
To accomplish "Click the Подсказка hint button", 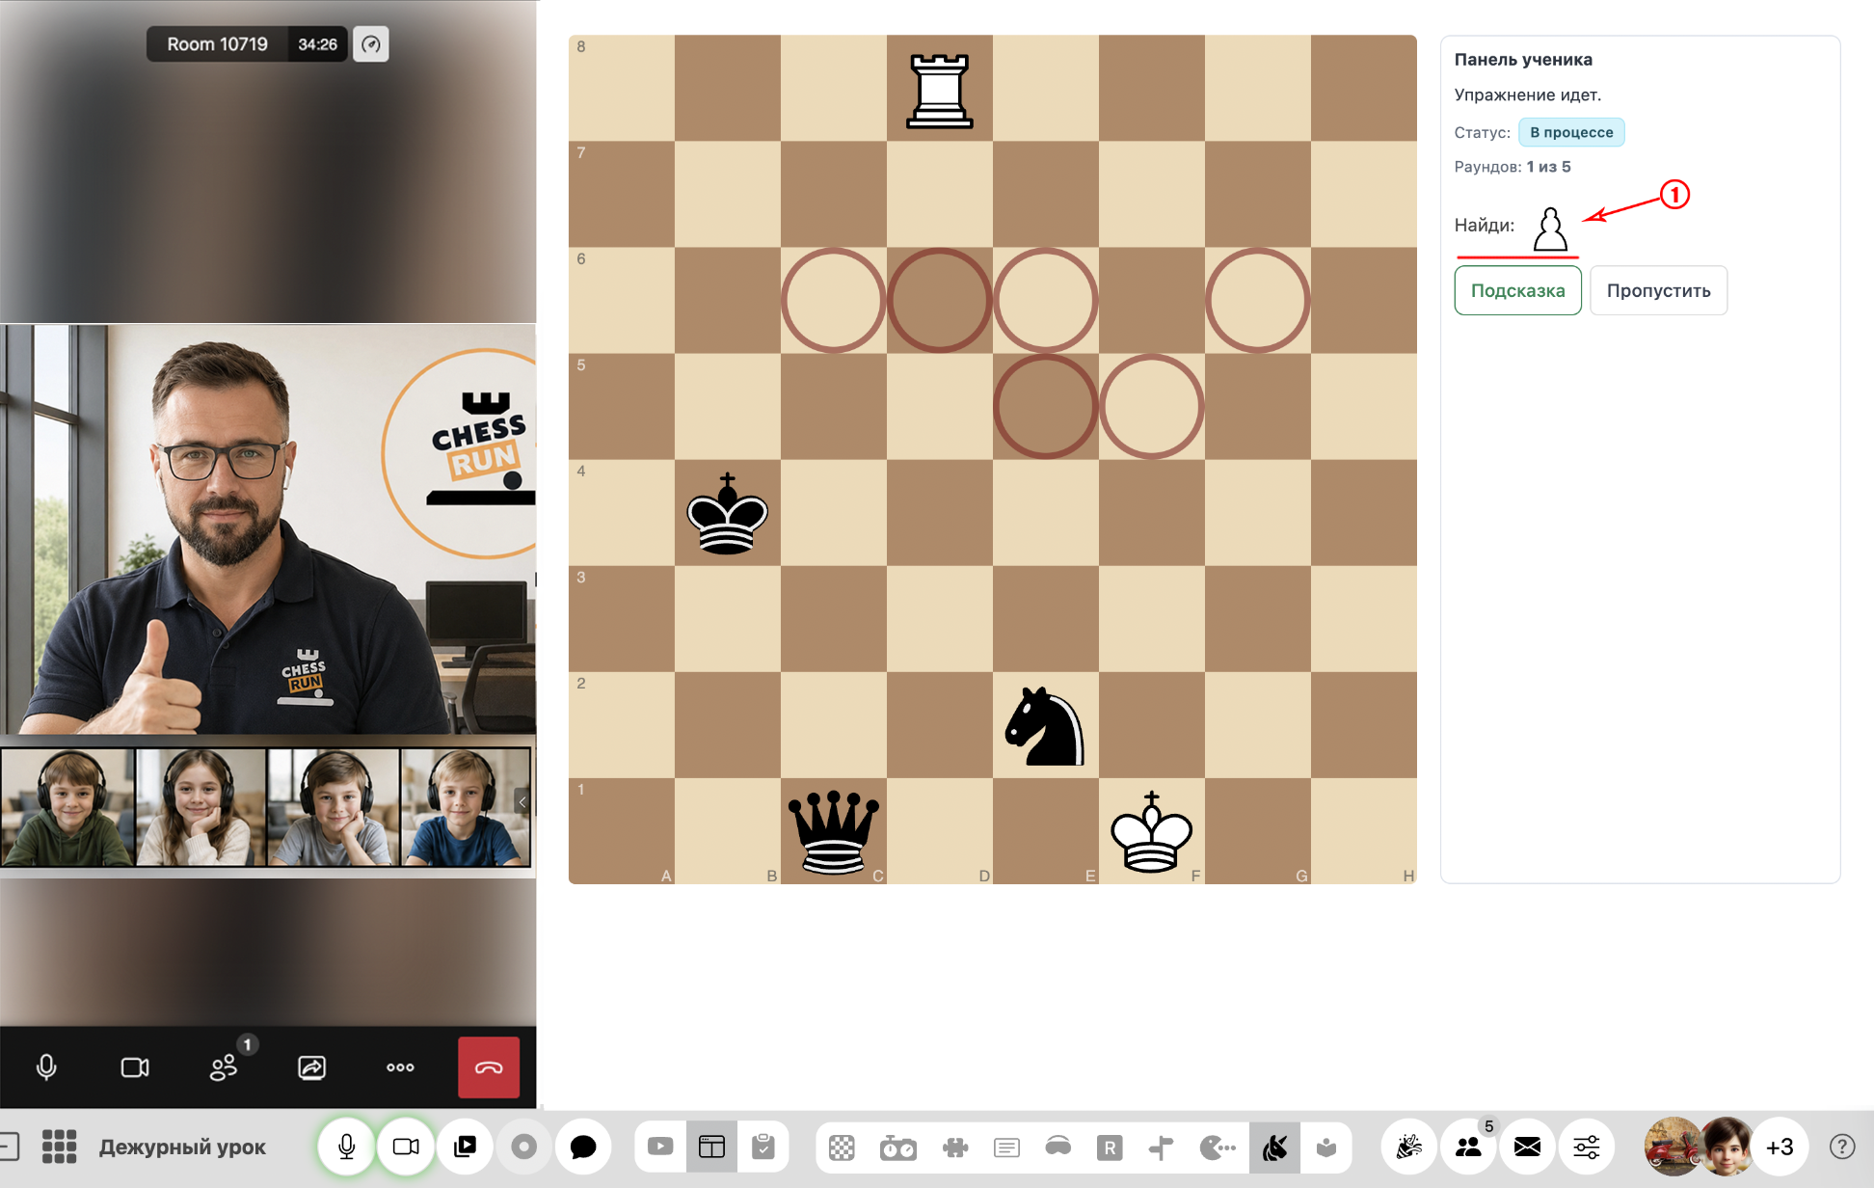I will click(1517, 290).
